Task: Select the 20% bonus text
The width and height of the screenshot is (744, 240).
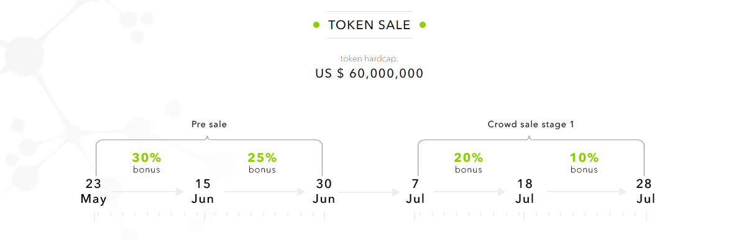Action: coord(468,162)
